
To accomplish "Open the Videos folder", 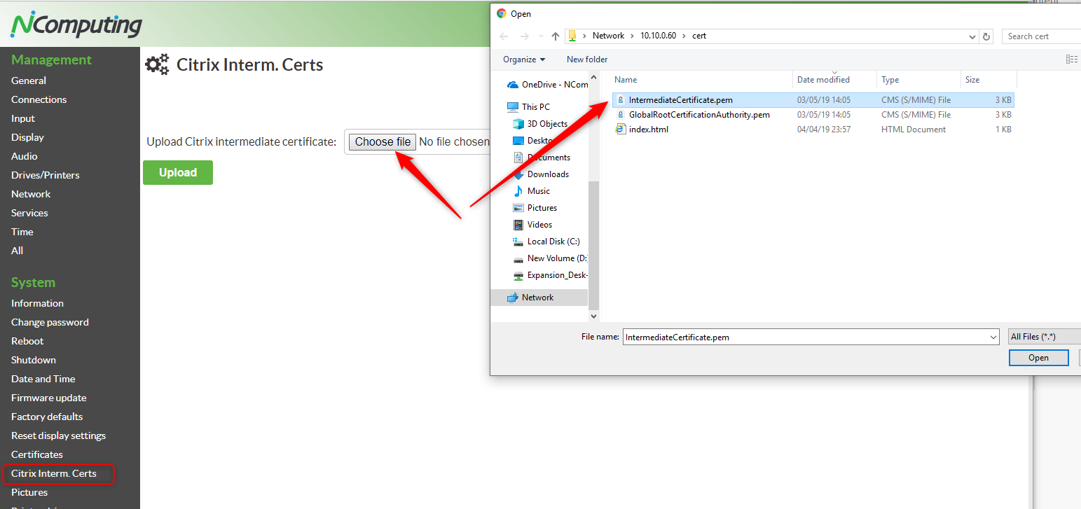I will (x=533, y=225).
